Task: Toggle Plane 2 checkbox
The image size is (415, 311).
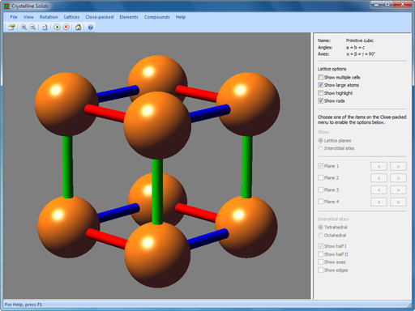Action: 320,177
